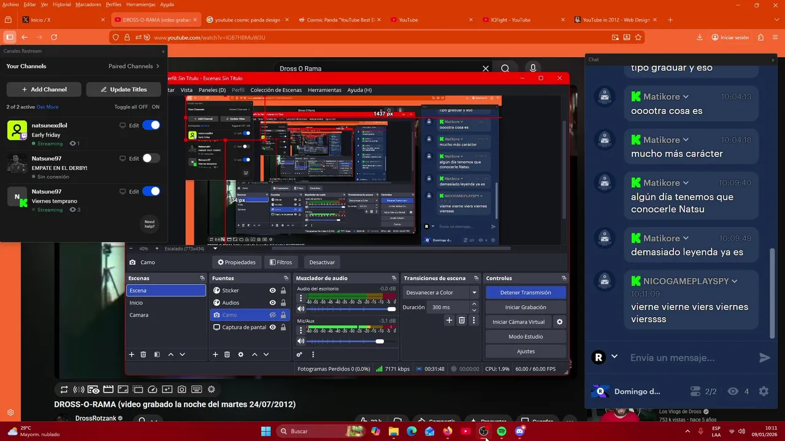The width and height of the screenshot is (785, 441).
Task: Click YouTube voice search microphone icon
Action: click(x=533, y=69)
